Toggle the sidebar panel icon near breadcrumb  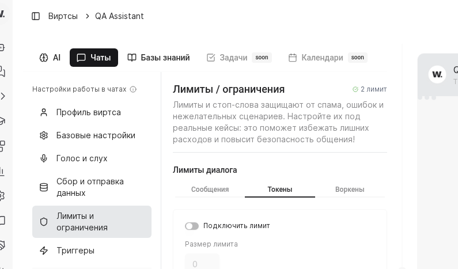36,16
